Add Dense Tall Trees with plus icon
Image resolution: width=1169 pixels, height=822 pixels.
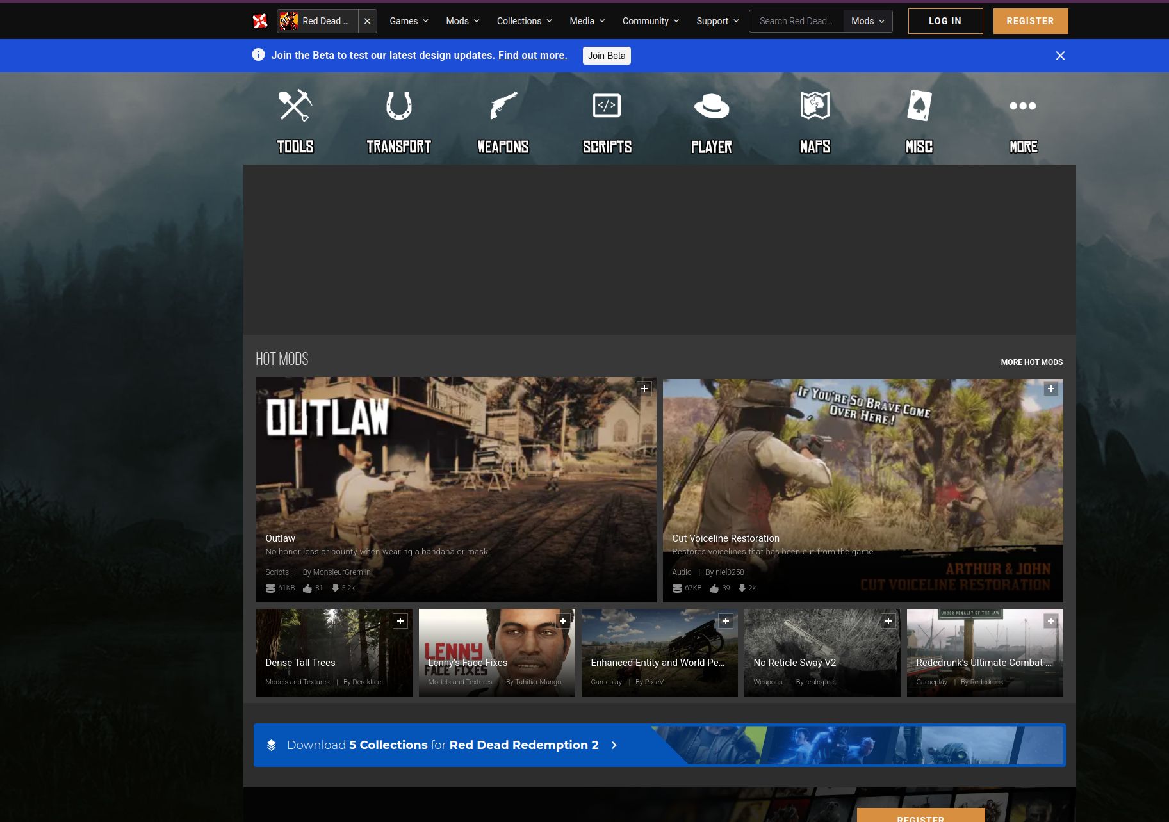(x=400, y=621)
